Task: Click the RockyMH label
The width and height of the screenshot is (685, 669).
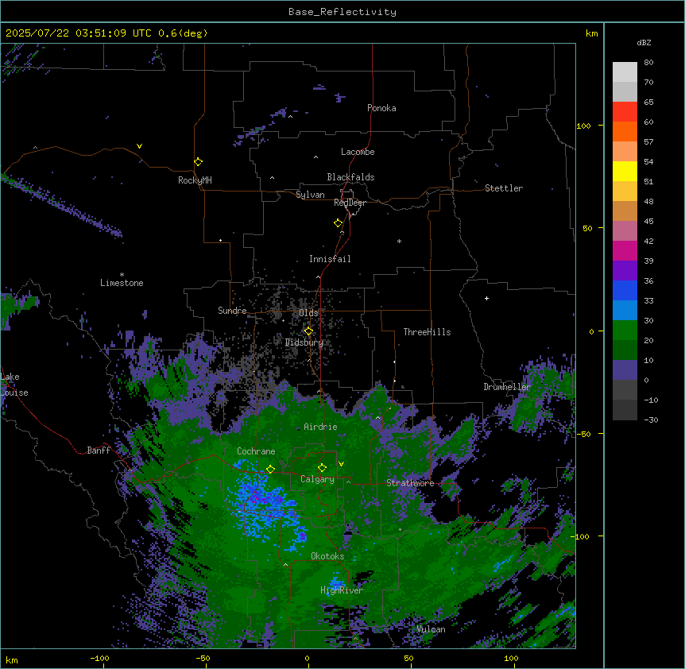Action: pos(195,180)
